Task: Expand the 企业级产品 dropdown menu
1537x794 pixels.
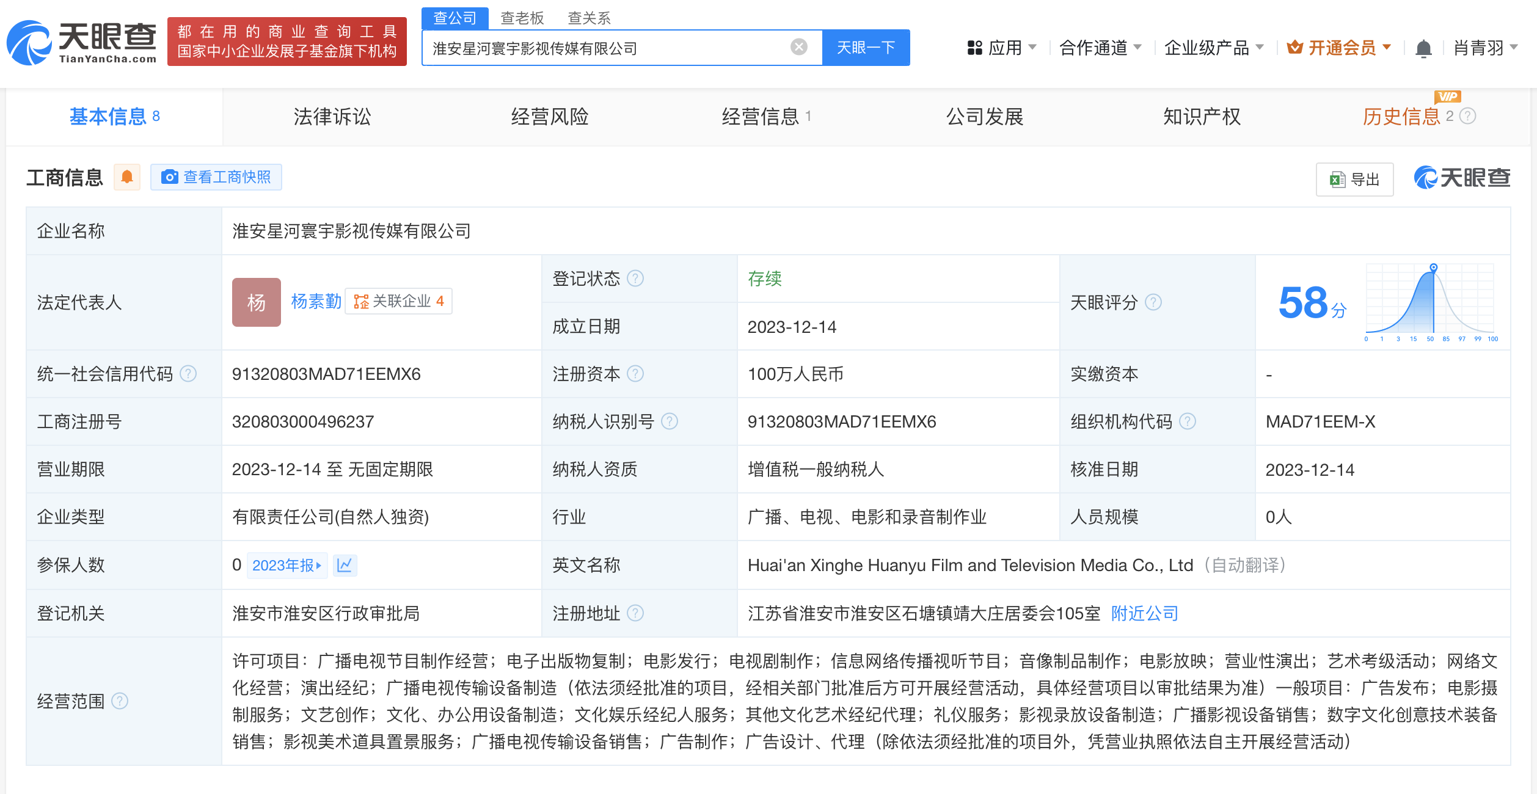Action: tap(1214, 48)
